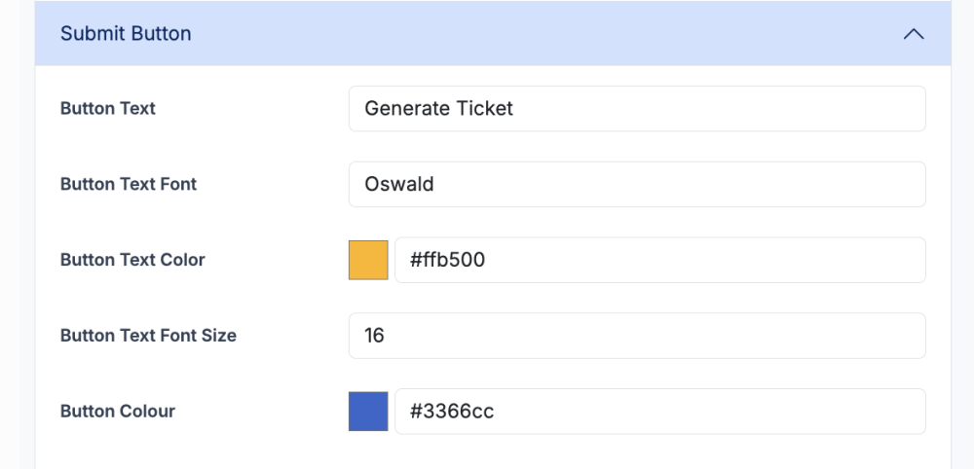974x469 pixels.
Task: Place cursor in the "16" value
Action: click(375, 336)
